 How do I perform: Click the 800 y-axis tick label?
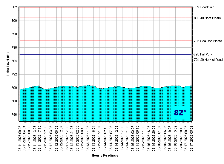click(x=14, y=21)
